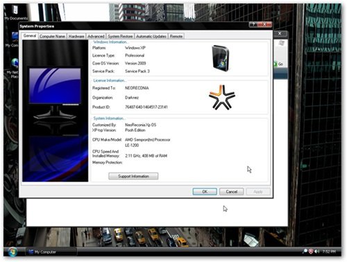
Task: Click the magnifier icon in system tray
Action: (305, 252)
